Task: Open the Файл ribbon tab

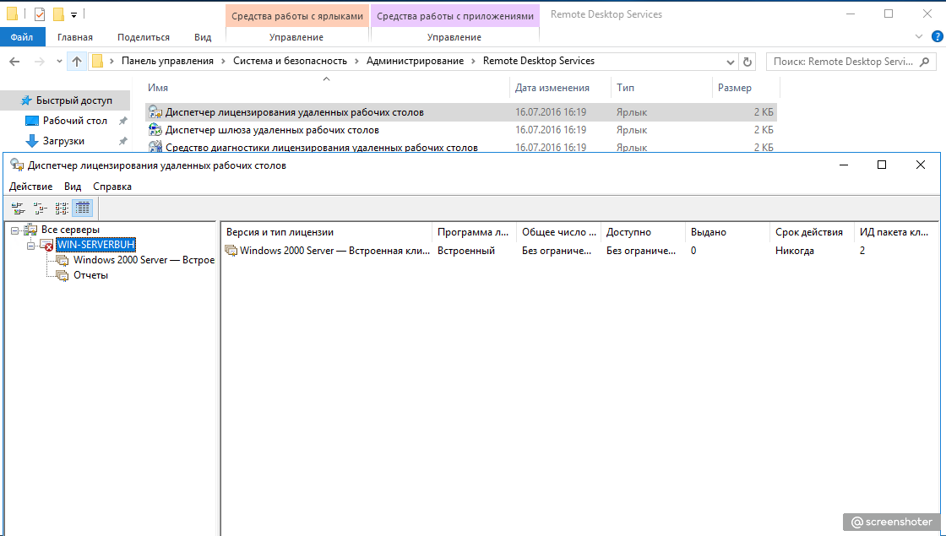Action: tap(22, 37)
